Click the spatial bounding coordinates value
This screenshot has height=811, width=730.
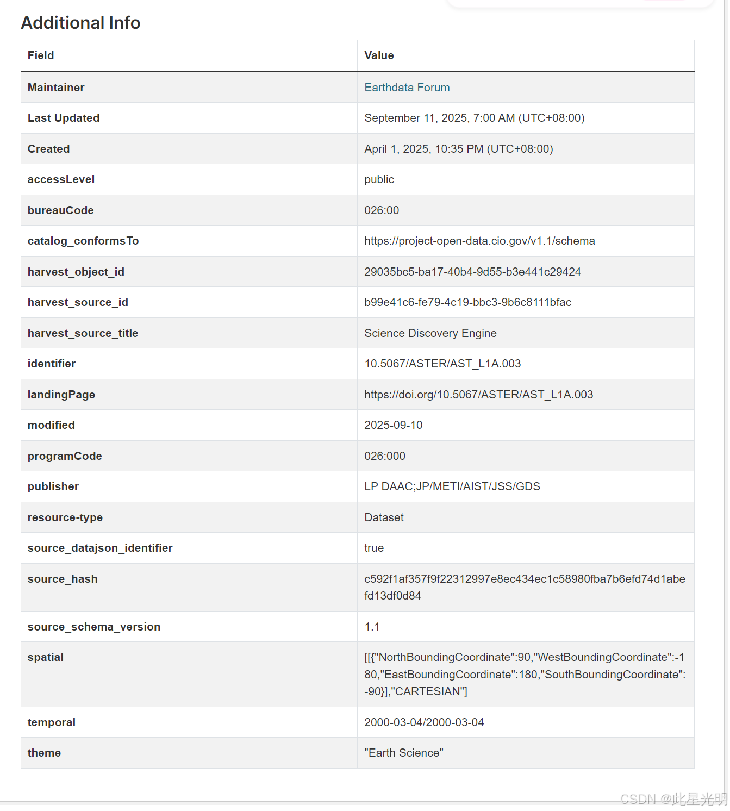pyautogui.click(x=525, y=674)
